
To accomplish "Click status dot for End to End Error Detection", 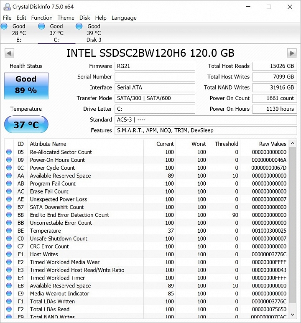I will pyautogui.click(x=9, y=215).
